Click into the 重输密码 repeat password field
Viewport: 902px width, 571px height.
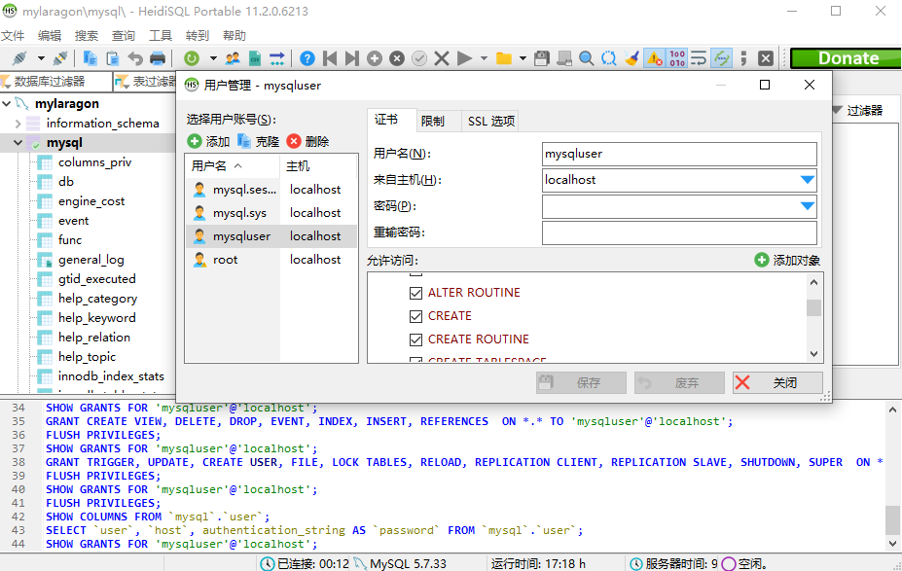679,232
